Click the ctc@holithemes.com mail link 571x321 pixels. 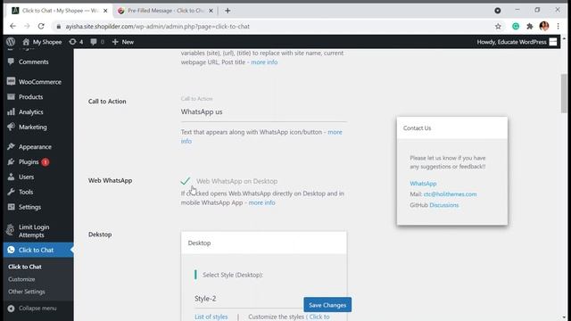[x=450, y=194]
